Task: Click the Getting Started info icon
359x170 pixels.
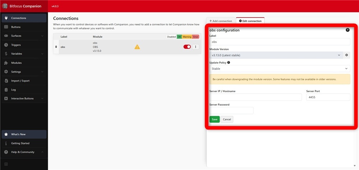Action: (x=6, y=143)
